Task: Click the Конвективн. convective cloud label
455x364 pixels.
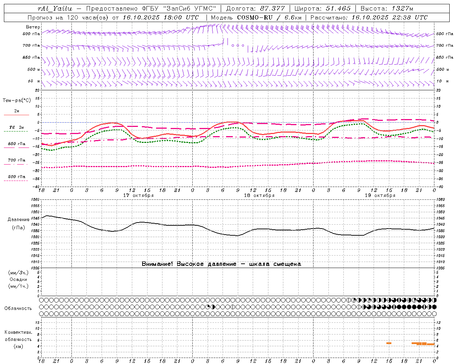Action: (18, 332)
